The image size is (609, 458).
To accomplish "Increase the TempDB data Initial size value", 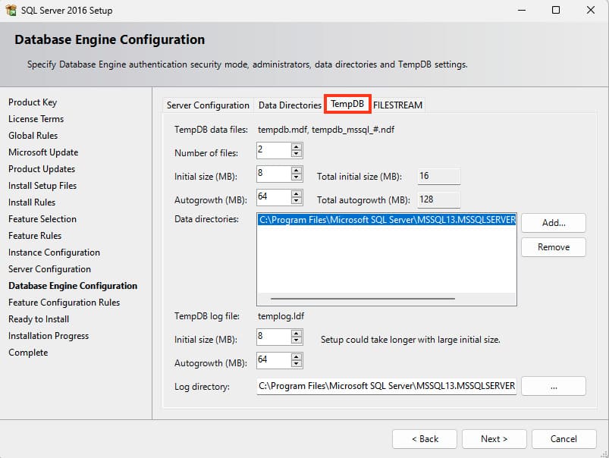I will [297, 171].
